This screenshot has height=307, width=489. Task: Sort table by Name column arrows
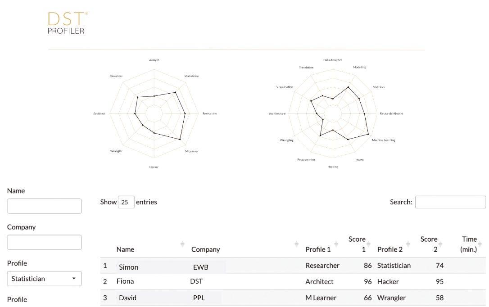click(x=182, y=244)
